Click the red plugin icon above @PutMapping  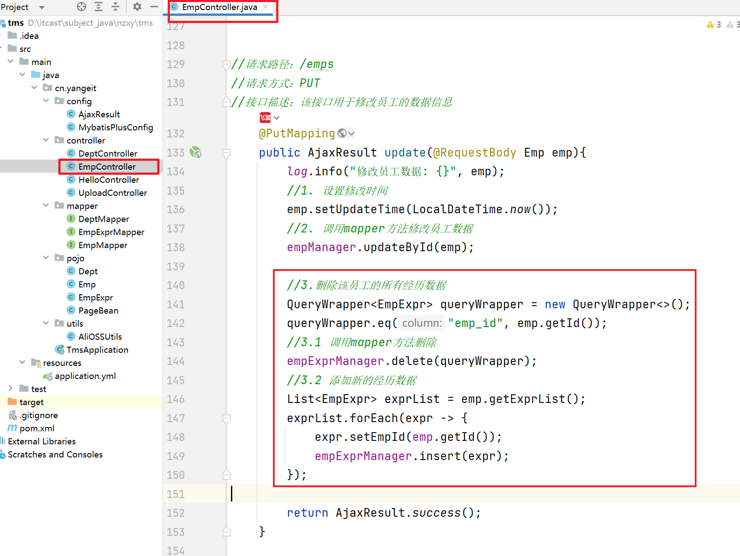coord(265,117)
